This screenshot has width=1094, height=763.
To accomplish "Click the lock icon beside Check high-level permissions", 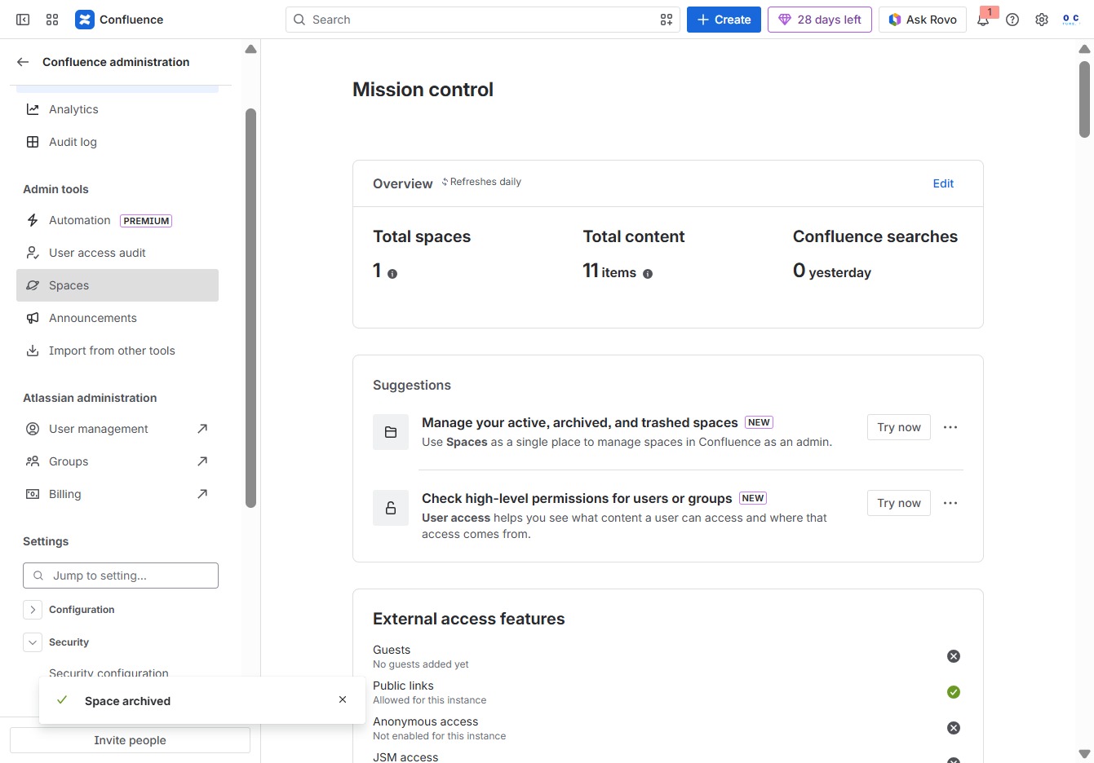I will pyautogui.click(x=391, y=508).
